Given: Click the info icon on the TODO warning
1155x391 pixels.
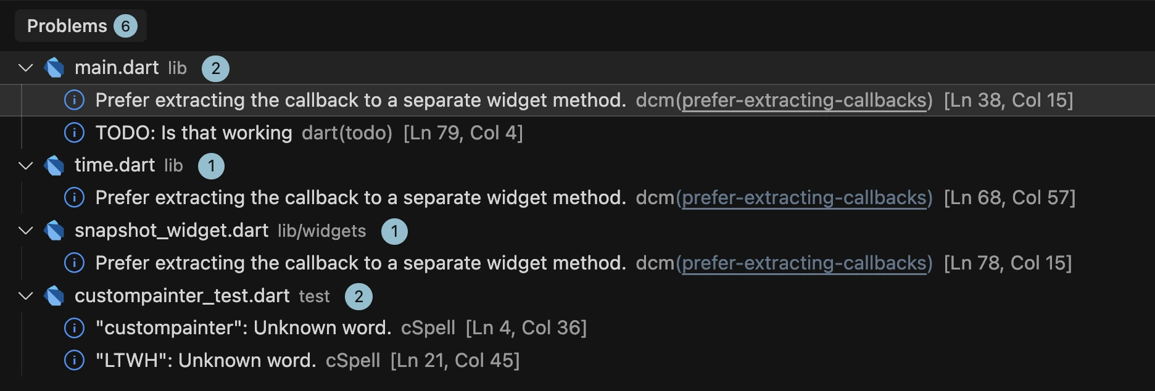Looking at the screenshot, I should click(74, 132).
